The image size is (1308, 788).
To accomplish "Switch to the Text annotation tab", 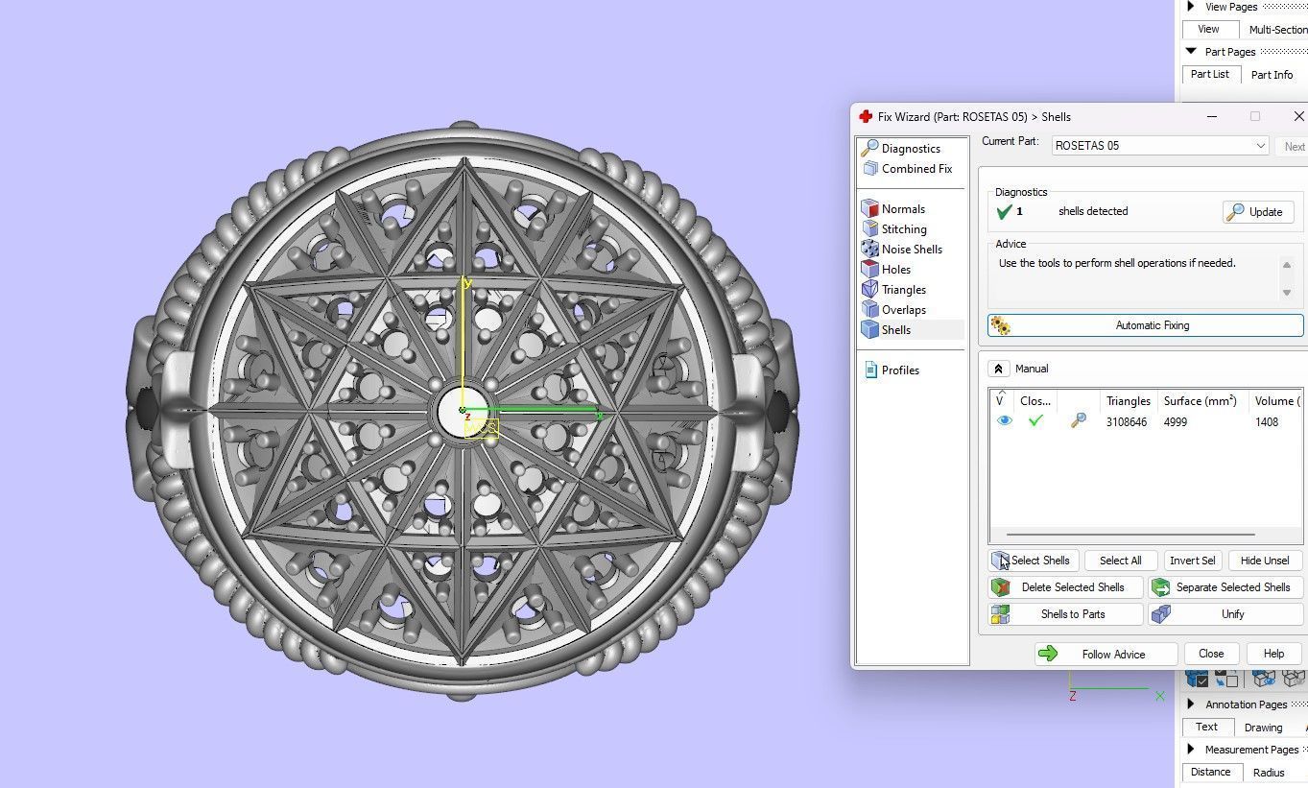I will (x=1206, y=727).
